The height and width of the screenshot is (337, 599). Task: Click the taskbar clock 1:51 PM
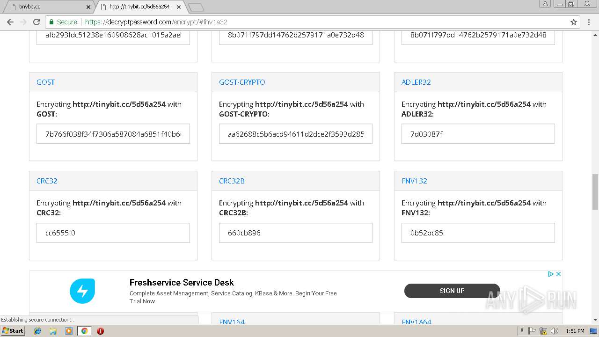point(575,331)
